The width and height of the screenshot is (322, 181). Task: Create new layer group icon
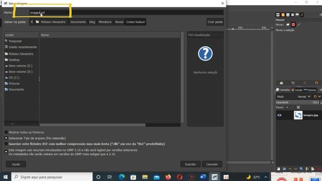[x=284, y=169]
